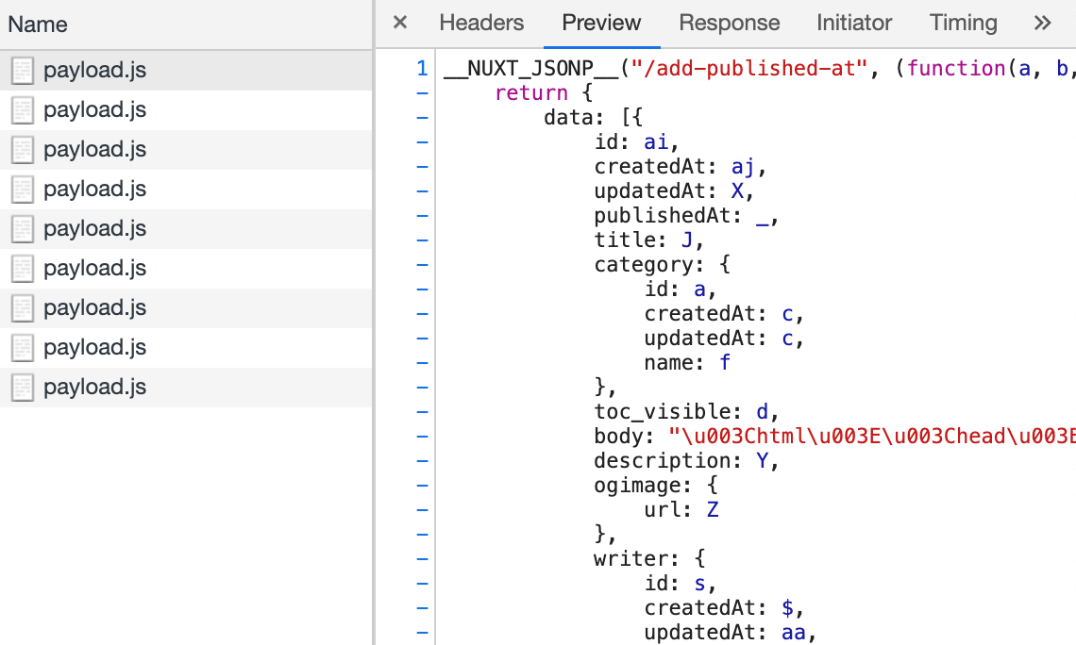Viewport: 1076px width, 645px height.
Task: Click the file icon of the seventh payload.js
Action: coord(23,308)
